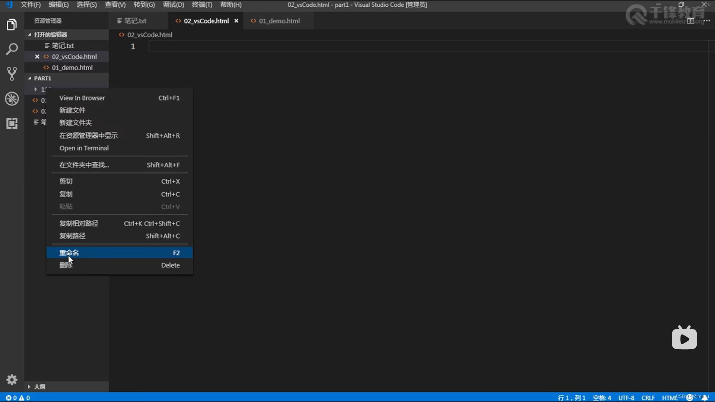This screenshot has width=715, height=402.
Task: Open the Debug view in activity bar
Action: [x=12, y=99]
